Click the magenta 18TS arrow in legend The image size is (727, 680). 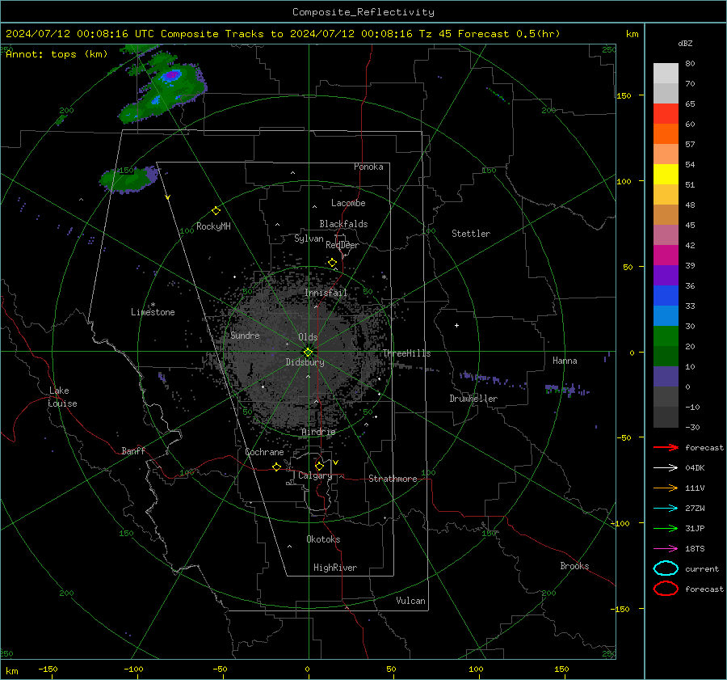point(666,549)
